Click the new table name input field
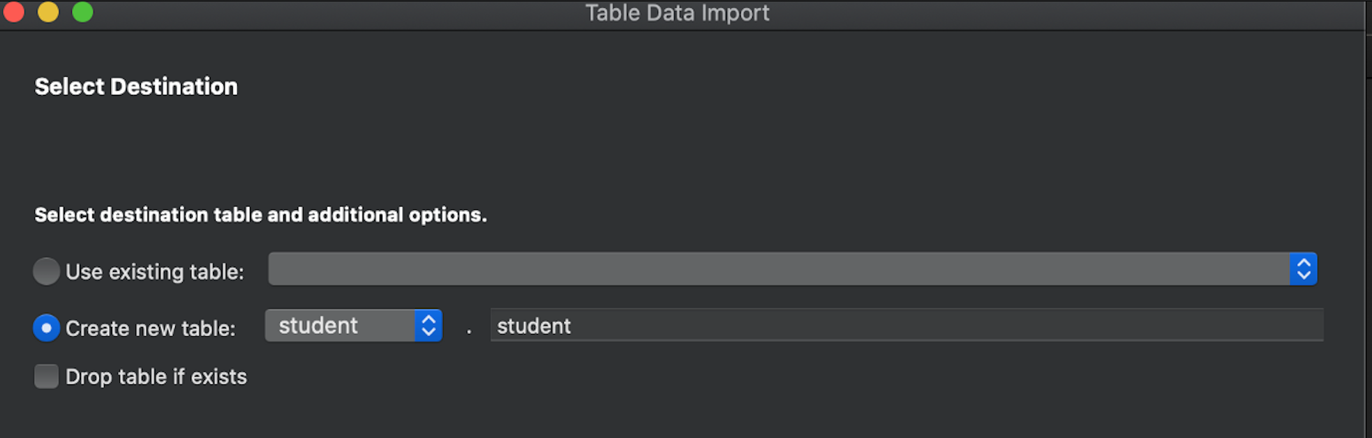 point(906,326)
